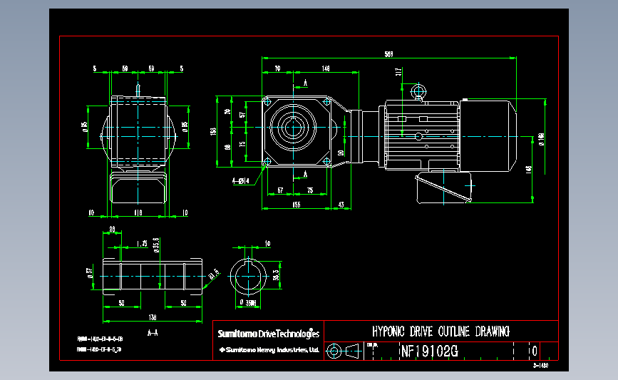Click the 118 dimension under left view
618x380 pixels.
(138, 213)
